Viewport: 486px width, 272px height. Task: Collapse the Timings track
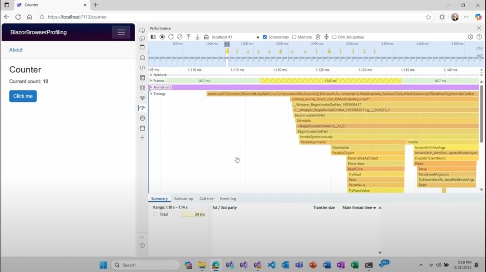(x=151, y=93)
